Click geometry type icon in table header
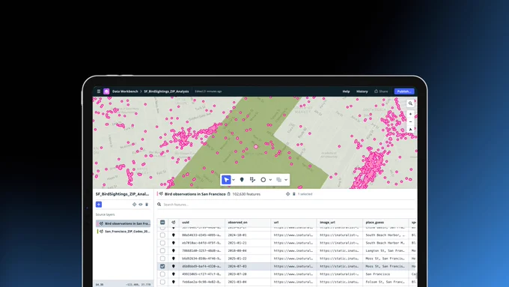Screen dimensions: 509x287 tap(174, 223)
